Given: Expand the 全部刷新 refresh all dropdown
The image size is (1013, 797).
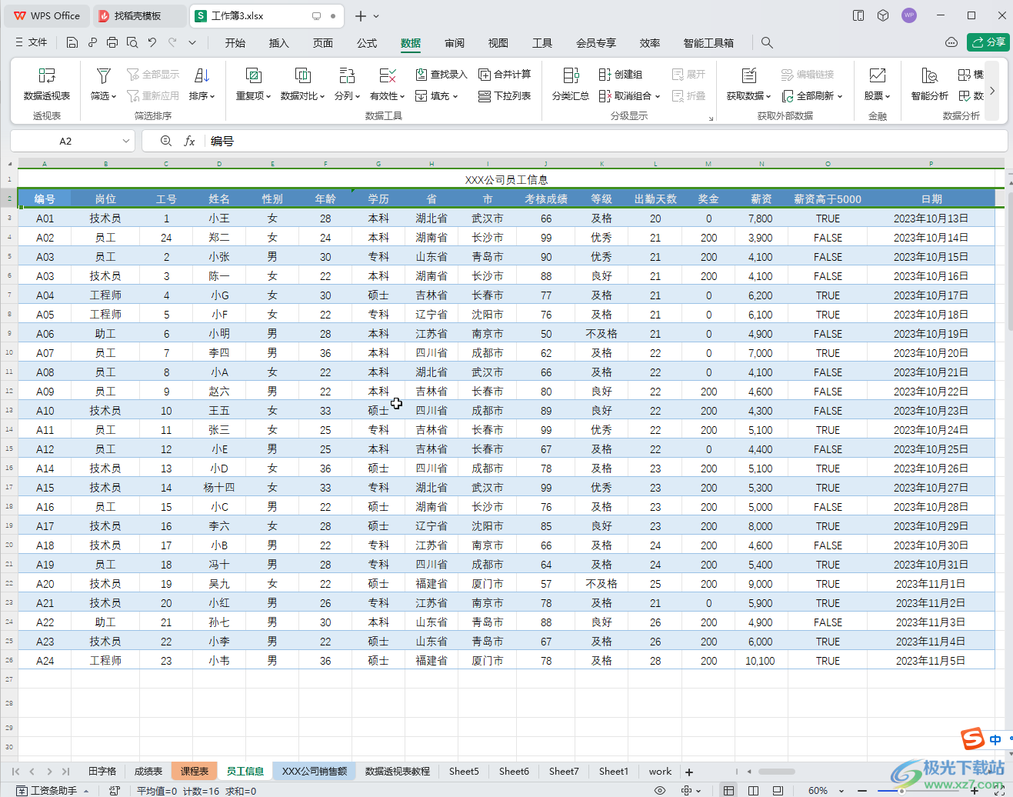Looking at the screenshot, I should coord(840,97).
